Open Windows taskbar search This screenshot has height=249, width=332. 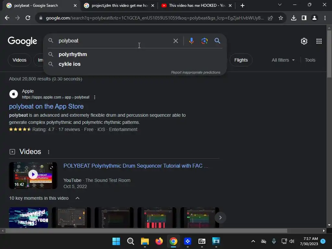click(130, 241)
